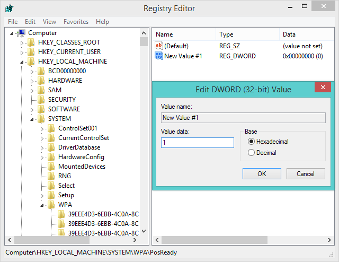
Task: Click the HardwareConfig folder icon
Action: point(51,157)
